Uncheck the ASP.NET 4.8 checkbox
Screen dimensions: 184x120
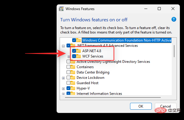point(74,51)
